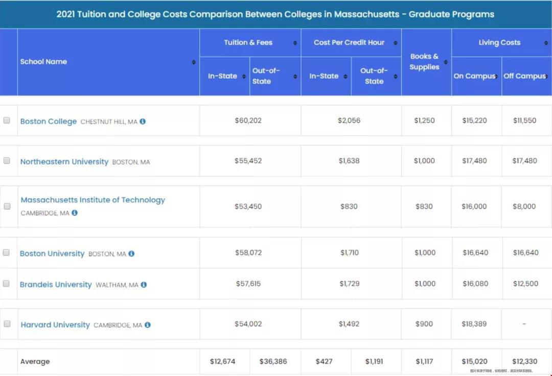This screenshot has width=552, height=376.
Task: Click Off Campus subheader label
Action: [x=524, y=76]
